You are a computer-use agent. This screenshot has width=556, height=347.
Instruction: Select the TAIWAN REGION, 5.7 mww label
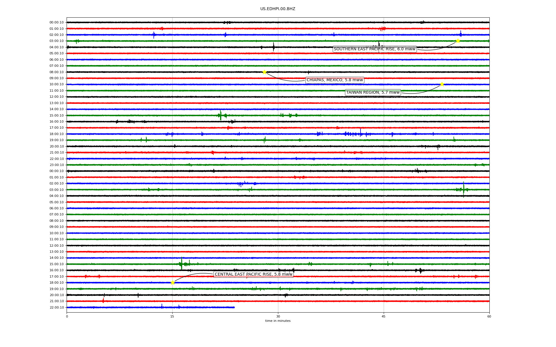[x=373, y=93]
